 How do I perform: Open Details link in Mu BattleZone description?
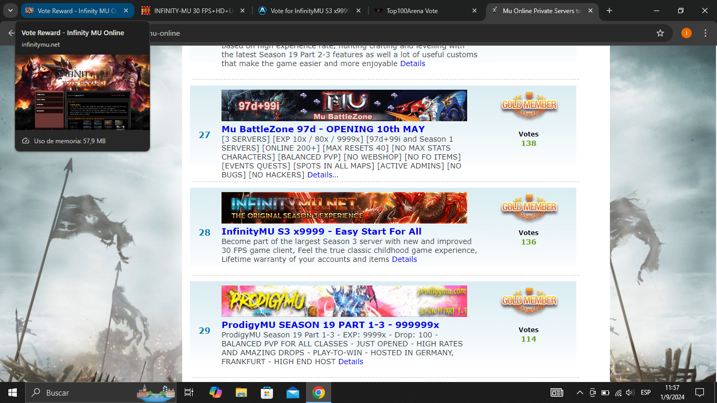point(320,175)
